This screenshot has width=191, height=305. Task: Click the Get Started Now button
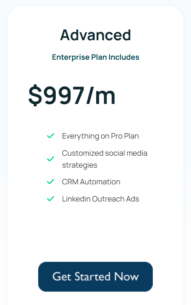click(x=95, y=277)
